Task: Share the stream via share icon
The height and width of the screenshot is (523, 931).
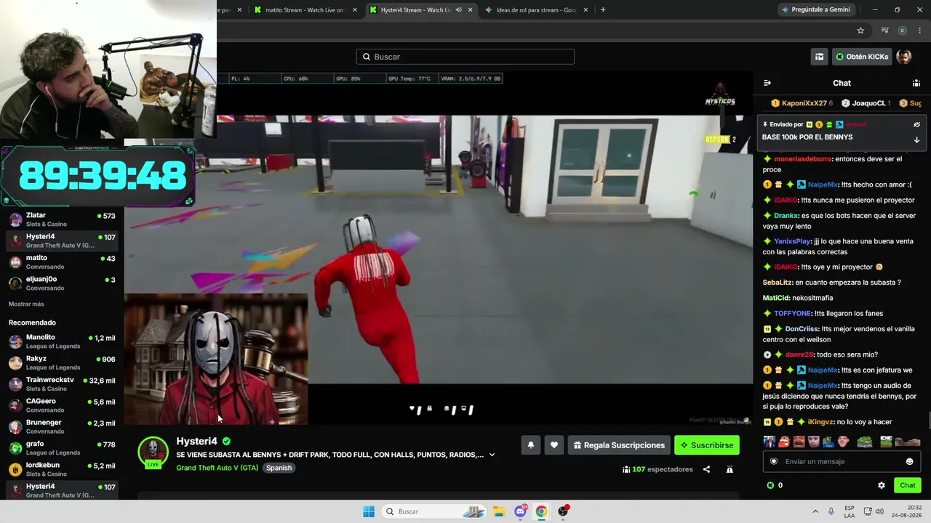Action: pyautogui.click(x=706, y=469)
